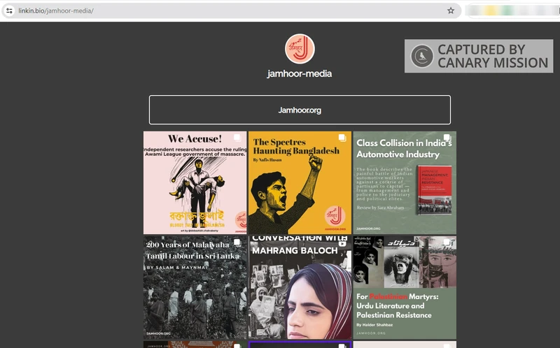Click carousel icon on Palestinian Martyrs post

(x=447, y=242)
